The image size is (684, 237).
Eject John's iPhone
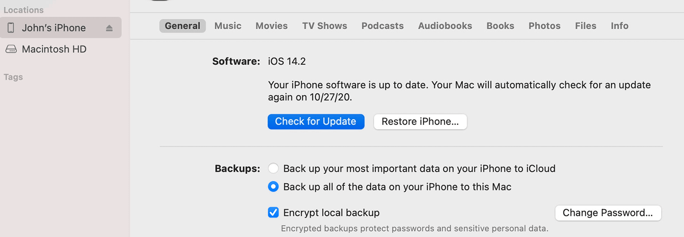click(x=109, y=28)
